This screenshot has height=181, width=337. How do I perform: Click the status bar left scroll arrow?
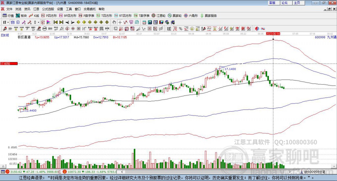[x=122, y=172]
